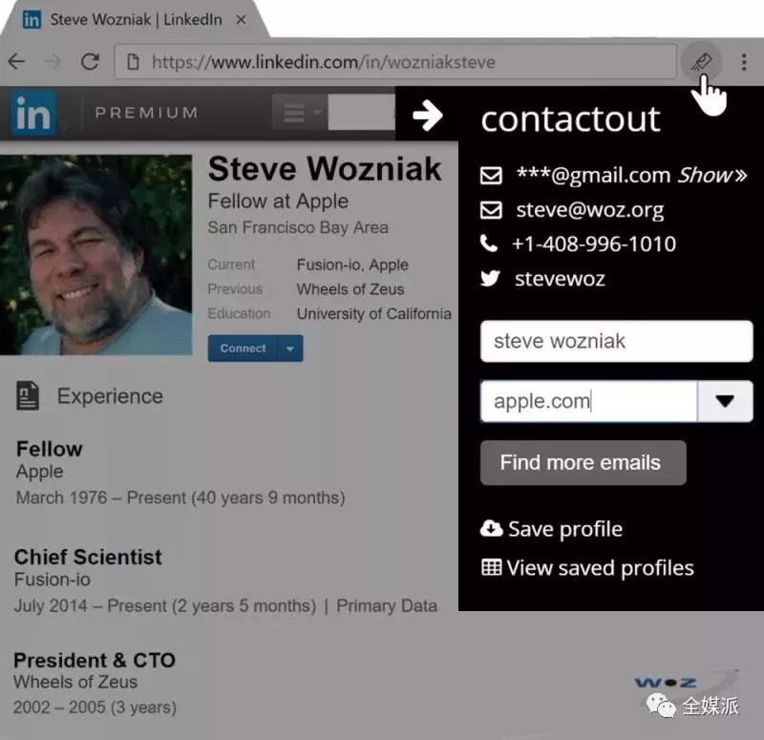Click the cloud icon beside Save profile

click(x=491, y=528)
